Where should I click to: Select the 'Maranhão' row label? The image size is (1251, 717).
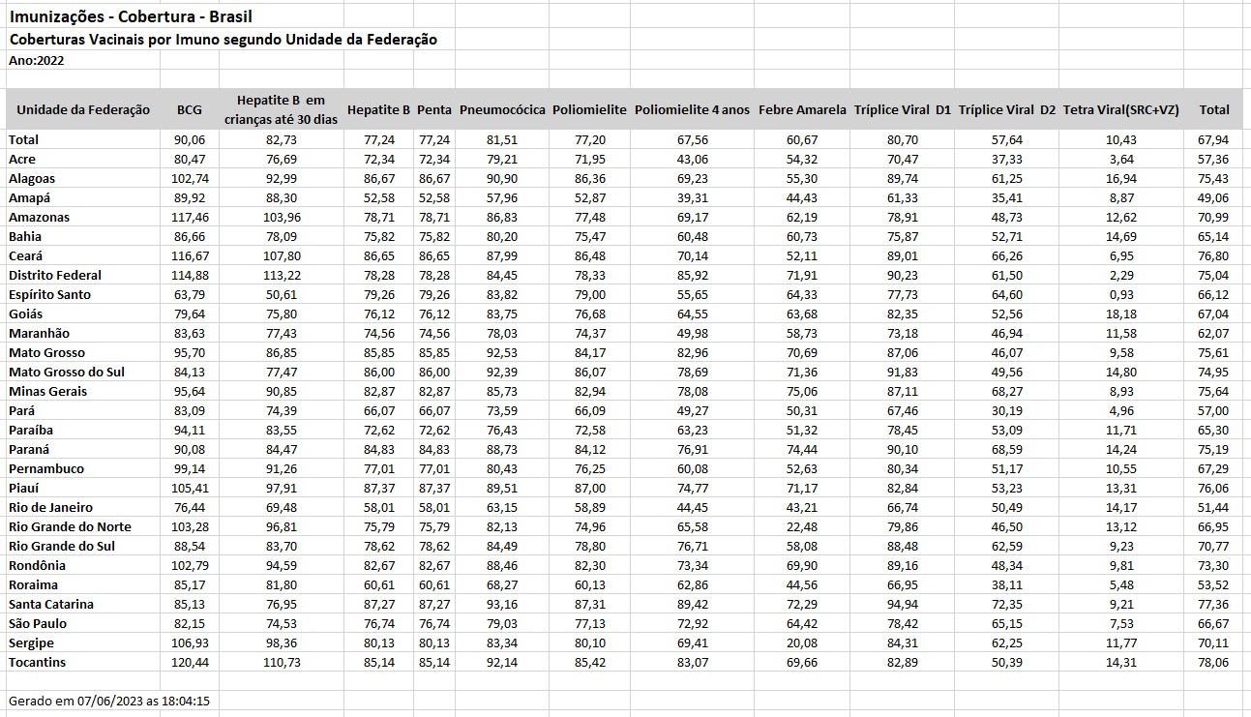(40, 333)
